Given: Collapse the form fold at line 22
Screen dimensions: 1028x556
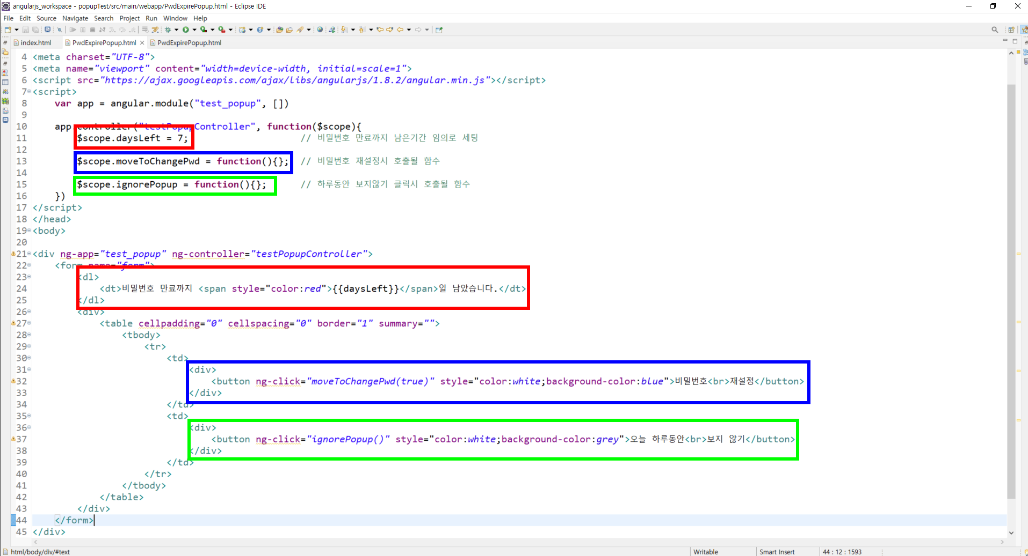Looking at the screenshot, I should (30, 265).
